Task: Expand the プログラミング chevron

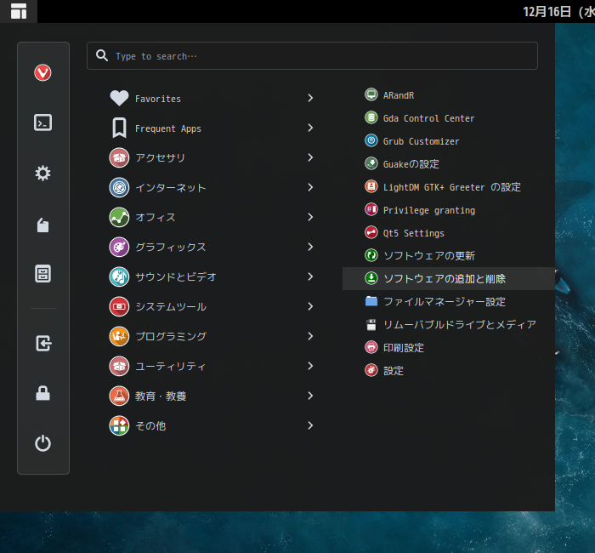Action: pyautogui.click(x=310, y=336)
